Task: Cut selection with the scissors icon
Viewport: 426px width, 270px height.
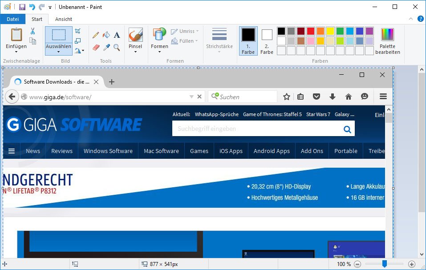Action: point(32,31)
